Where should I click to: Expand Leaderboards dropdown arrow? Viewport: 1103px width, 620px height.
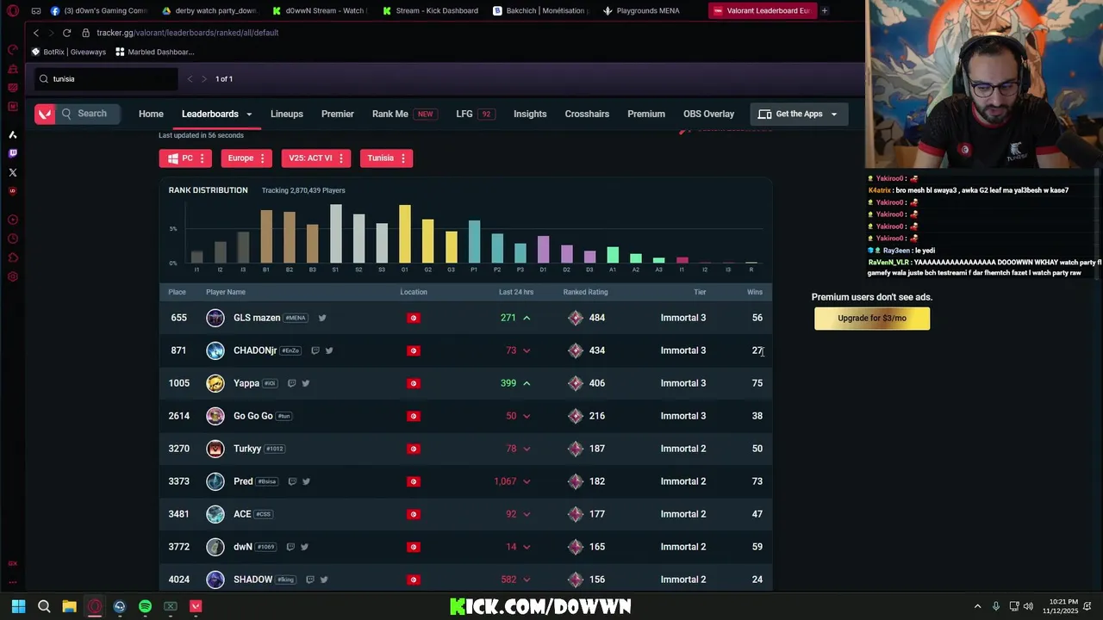(x=249, y=115)
